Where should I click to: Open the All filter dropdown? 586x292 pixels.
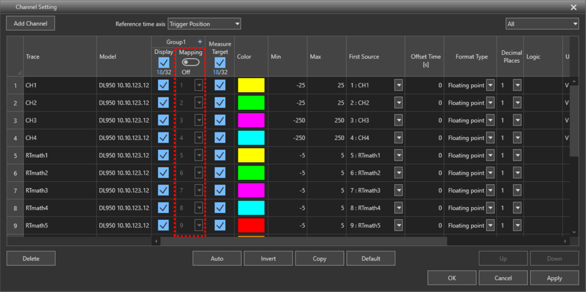[x=542, y=24]
